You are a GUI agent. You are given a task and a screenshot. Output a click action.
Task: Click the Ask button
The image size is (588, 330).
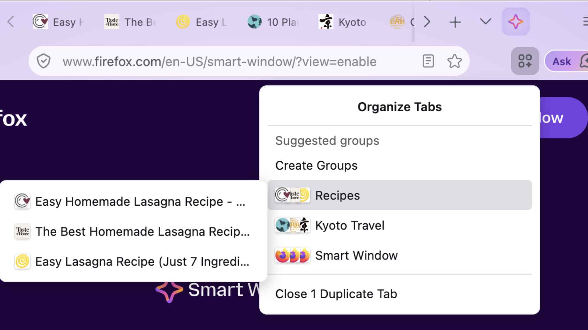click(567, 61)
